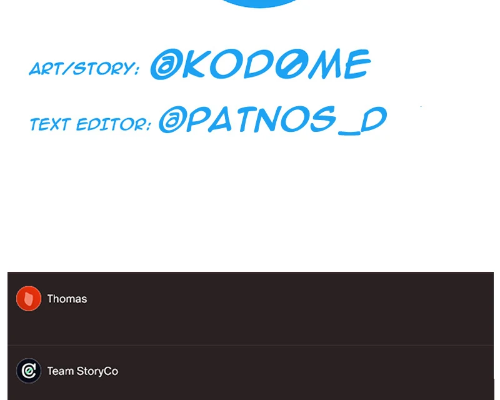500x400 pixels.
Task: Select the Thomas username
Action: click(x=67, y=299)
